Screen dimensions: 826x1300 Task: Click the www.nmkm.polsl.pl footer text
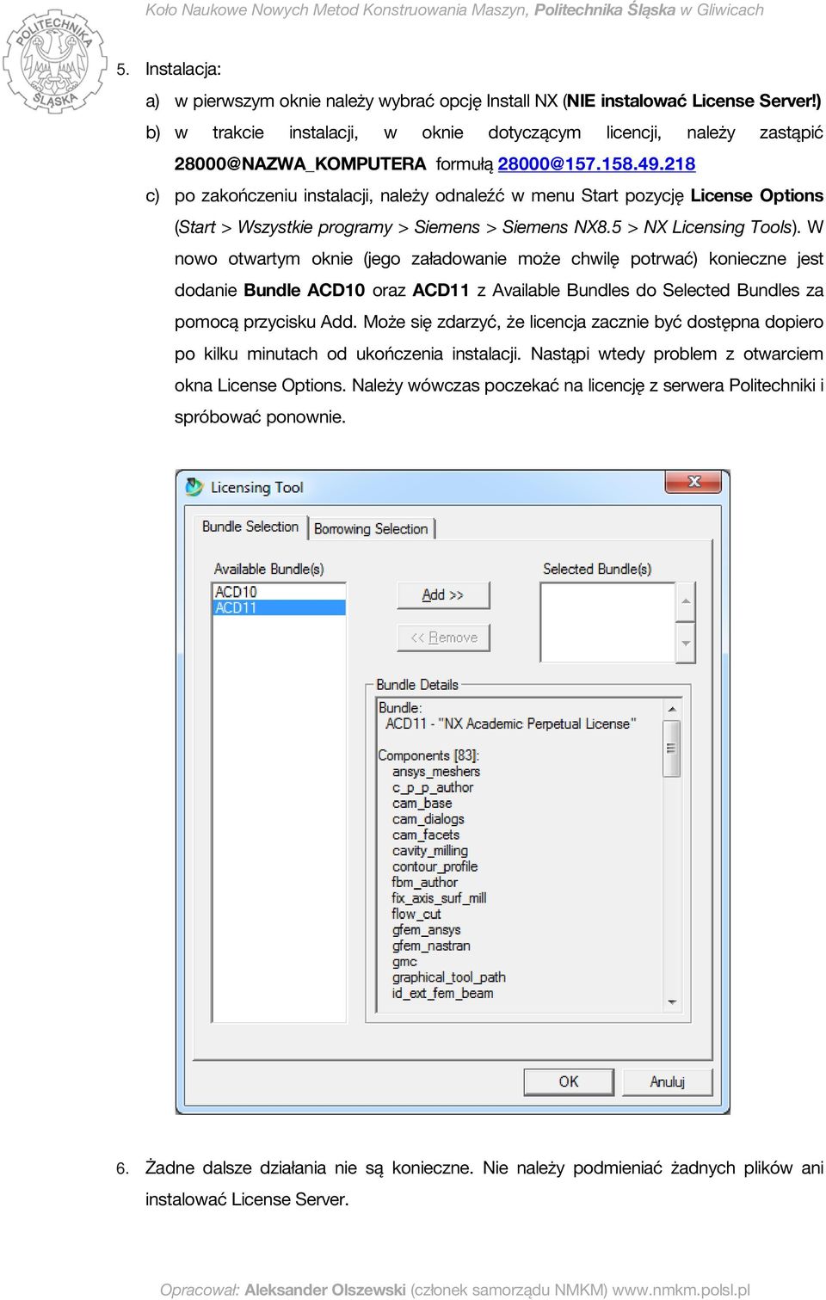(x=681, y=1290)
